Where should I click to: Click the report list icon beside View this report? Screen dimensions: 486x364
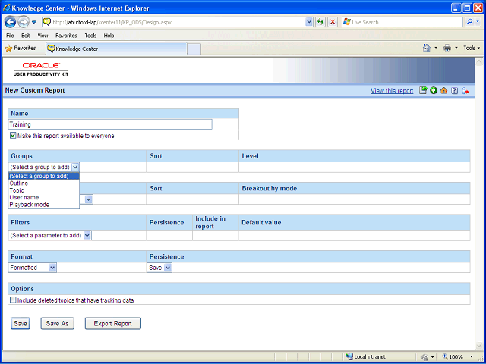(423, 90)
